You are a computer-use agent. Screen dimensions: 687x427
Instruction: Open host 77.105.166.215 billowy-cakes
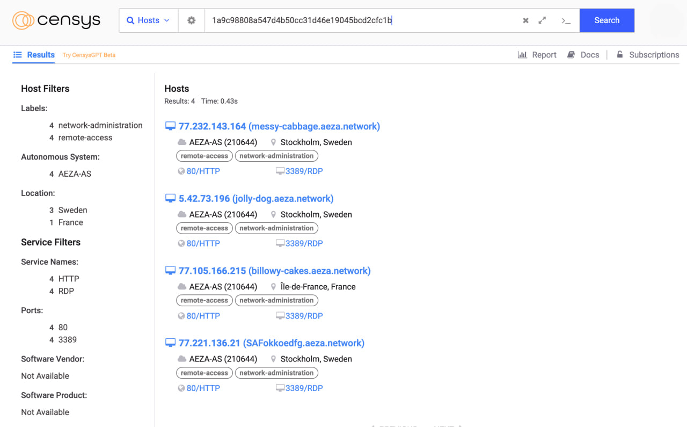[x=275, y=271]
